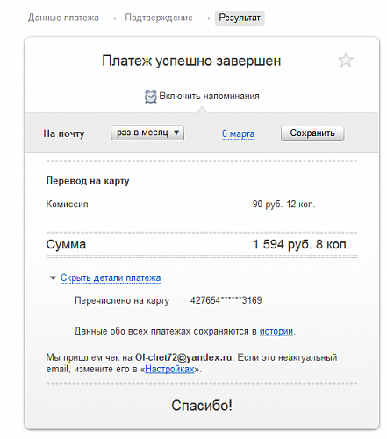Viewport: 387px width, 439px height.
Task: Click the total sum 1 594 руб. 8 коп.
Action: pyautogui.click(x=301, y=244)
